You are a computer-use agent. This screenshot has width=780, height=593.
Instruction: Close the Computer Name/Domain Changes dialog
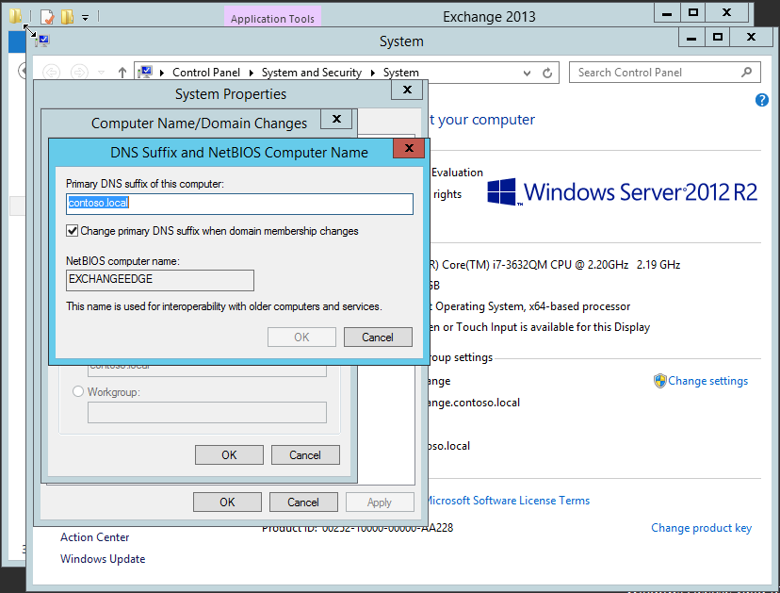(x=336, y=119)
